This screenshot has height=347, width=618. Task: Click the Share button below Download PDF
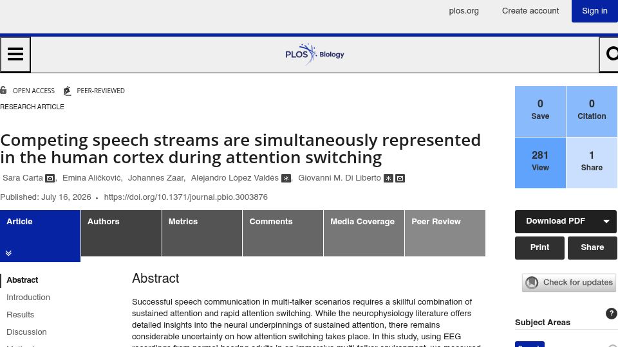point(592,247)
